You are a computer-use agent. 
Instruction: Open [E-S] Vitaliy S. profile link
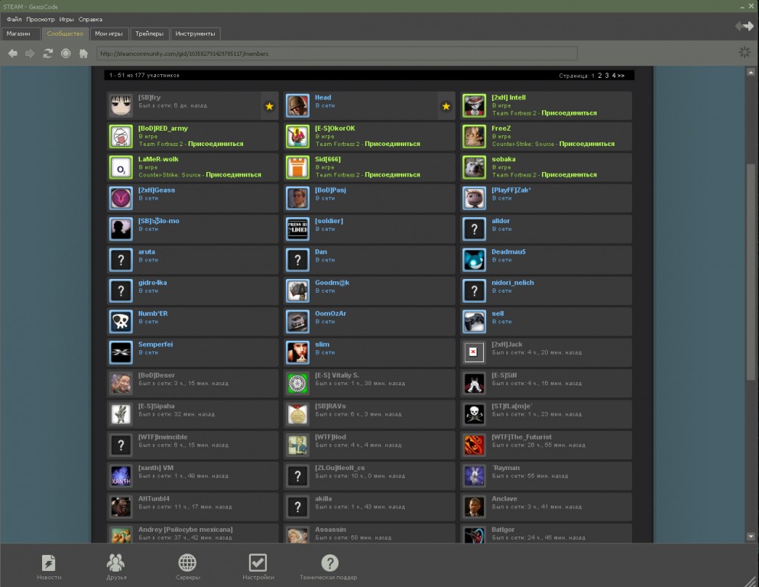pos(337,375)
